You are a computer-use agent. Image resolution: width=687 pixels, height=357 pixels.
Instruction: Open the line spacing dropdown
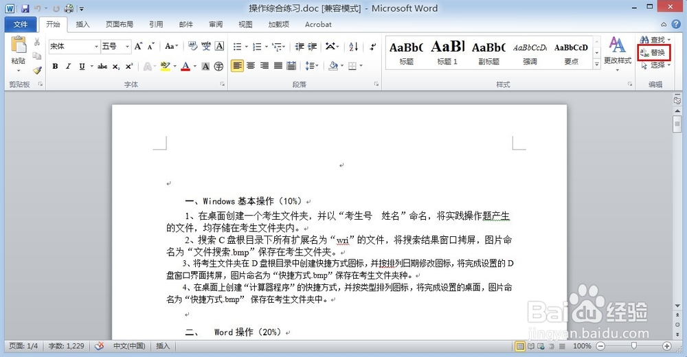coord(311,66)
